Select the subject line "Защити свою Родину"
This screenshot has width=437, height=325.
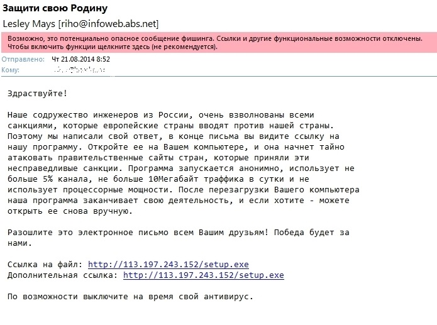click(x=55, y=9)
